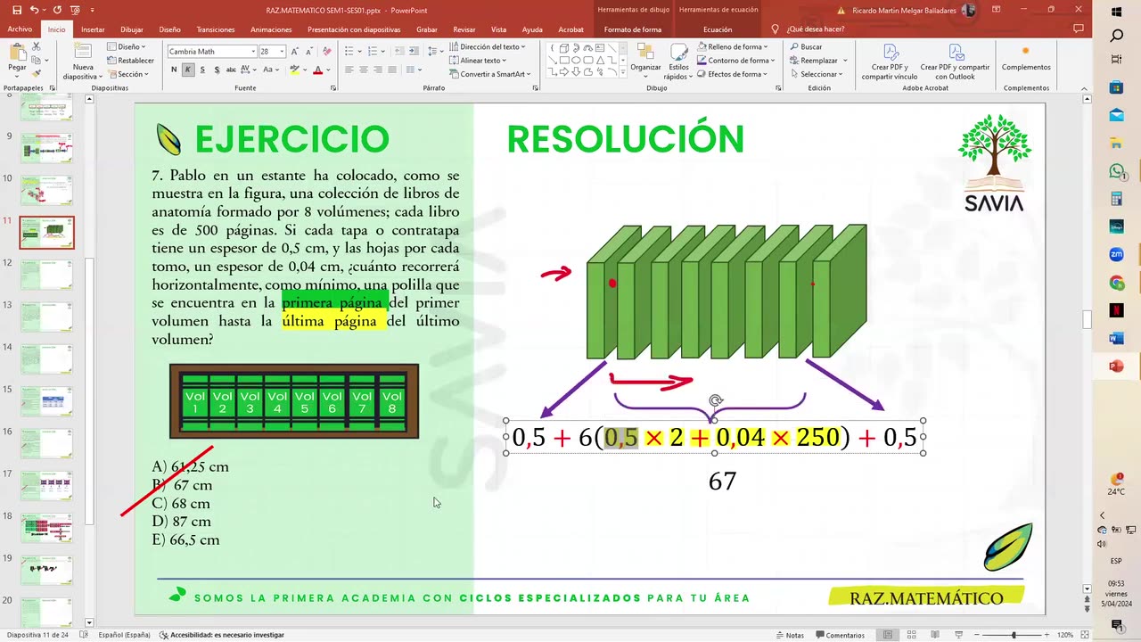Open Word from the Windows taskbar

pyautogui.click(x=1117, y=339)
